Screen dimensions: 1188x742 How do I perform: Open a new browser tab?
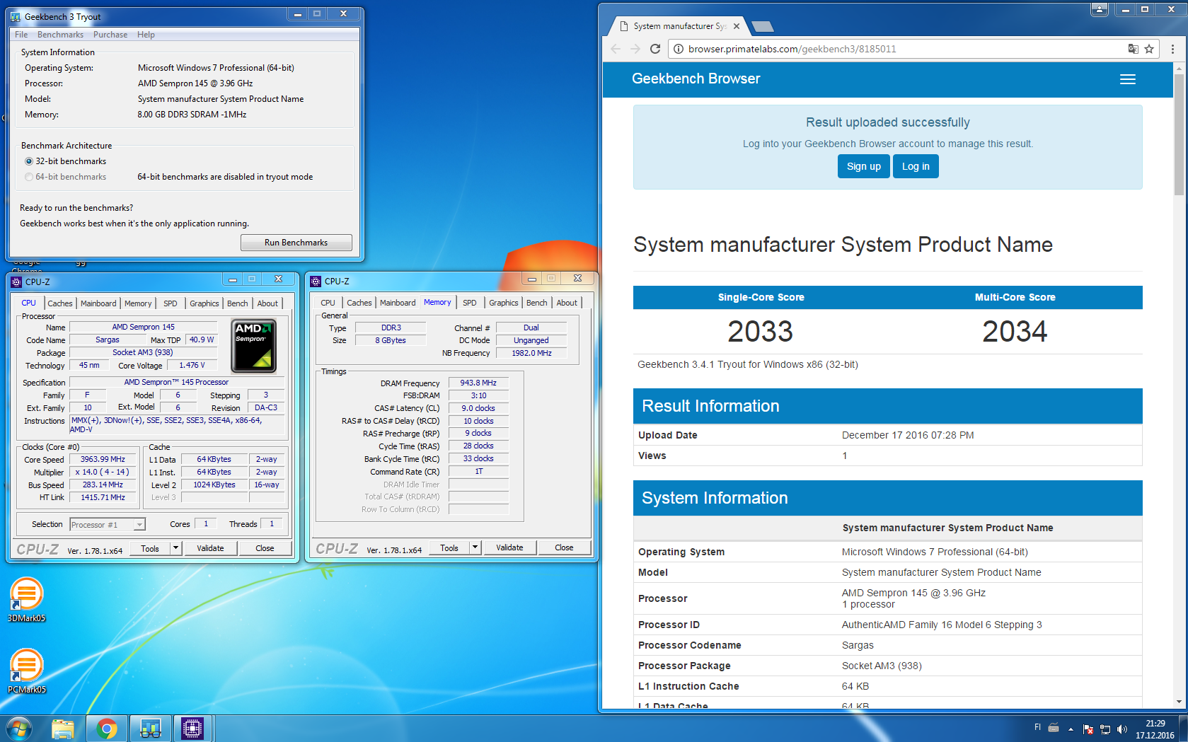(x=762, y=27)
